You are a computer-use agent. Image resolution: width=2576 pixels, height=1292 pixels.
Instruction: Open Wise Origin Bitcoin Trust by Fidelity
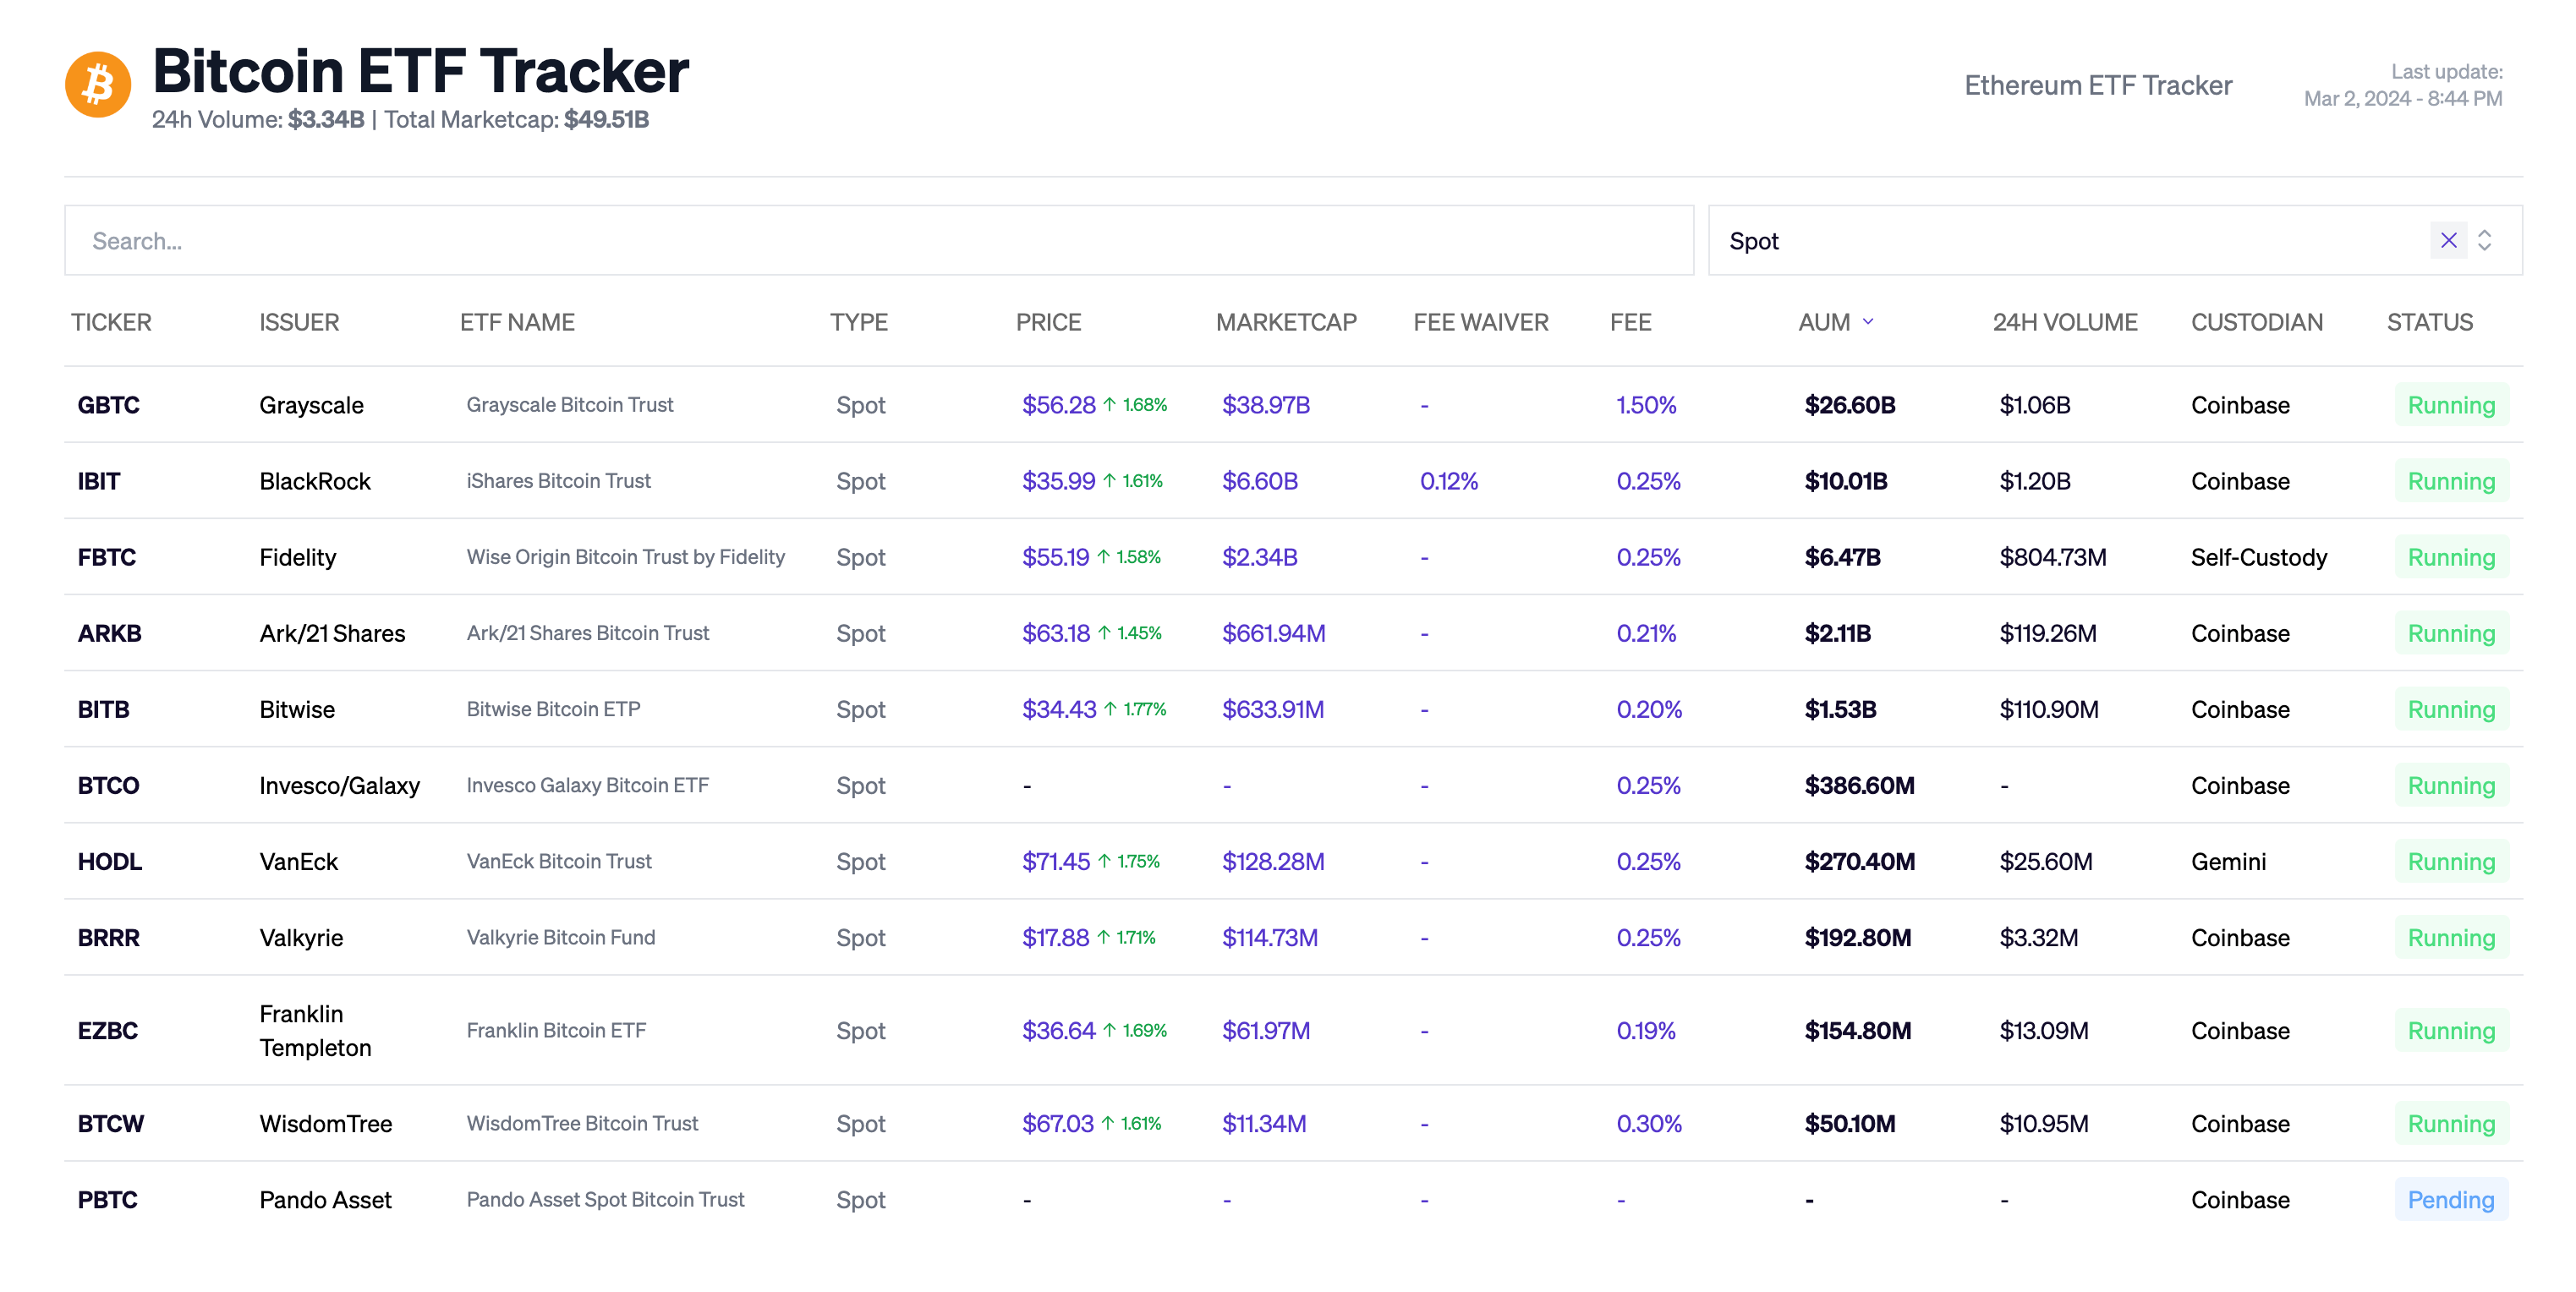point(626,557)
